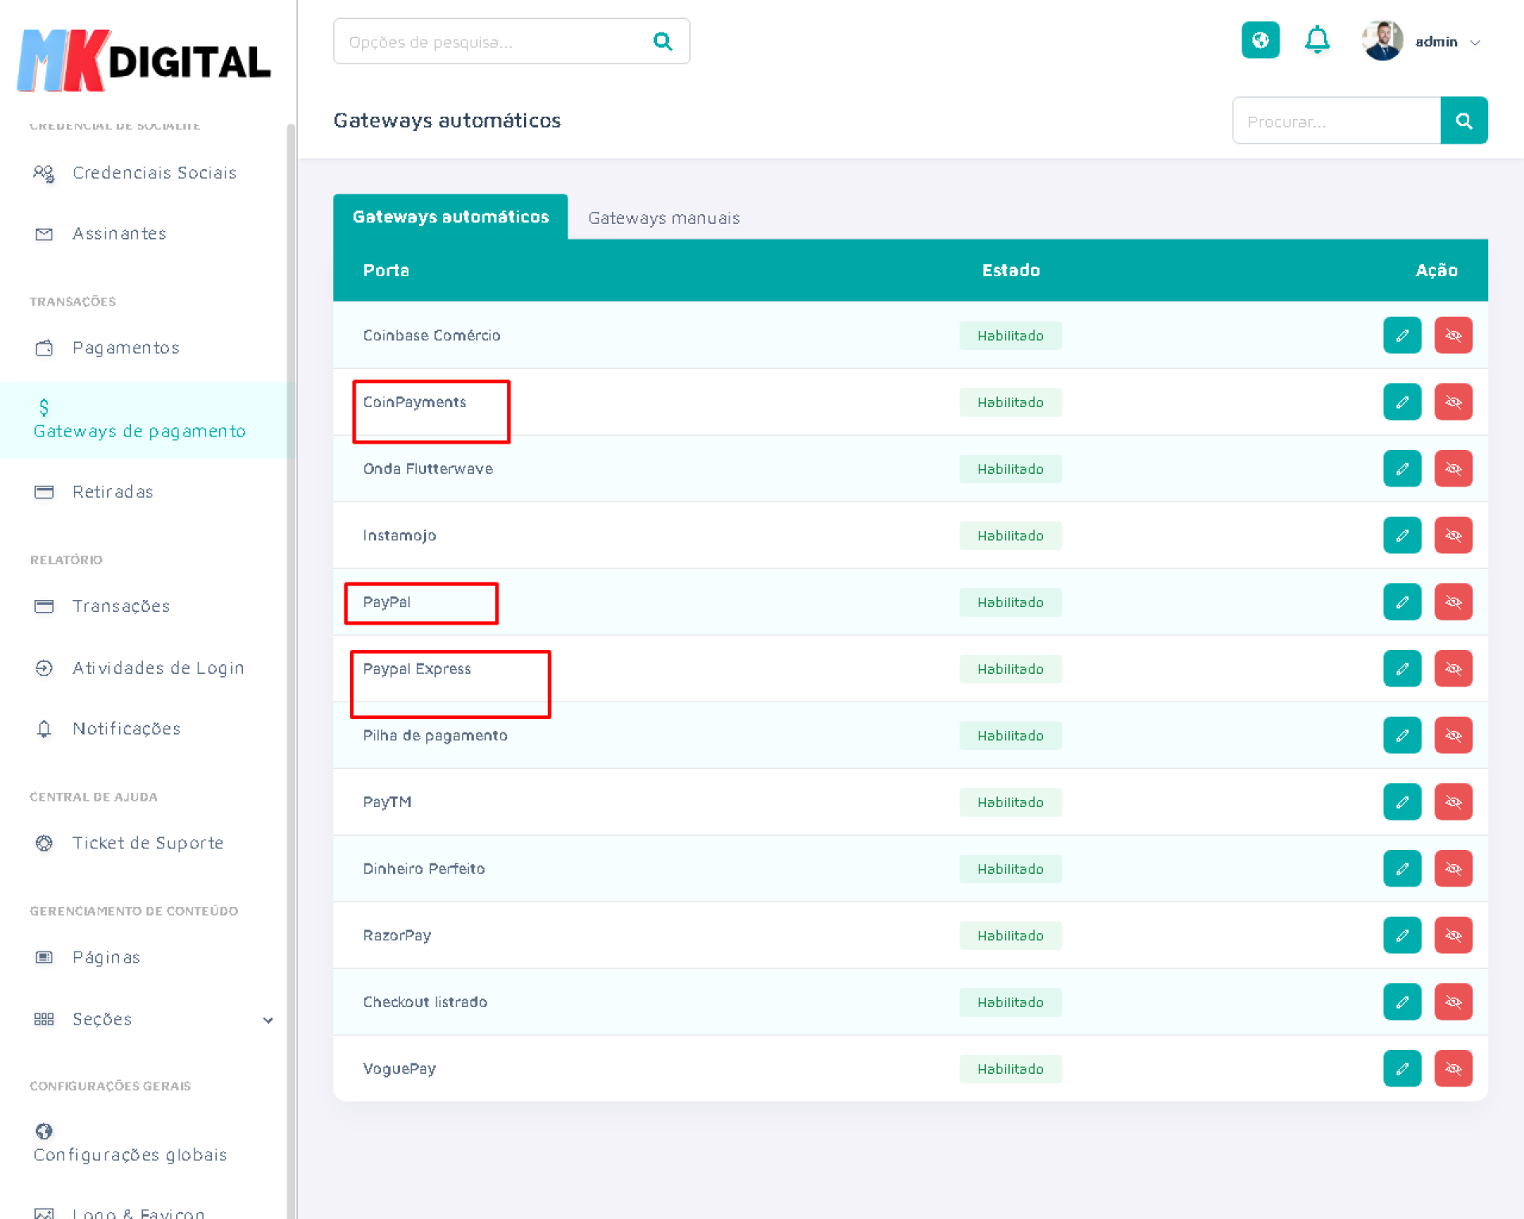Go to Ticket de Suporte page

[x=148, y=843]
